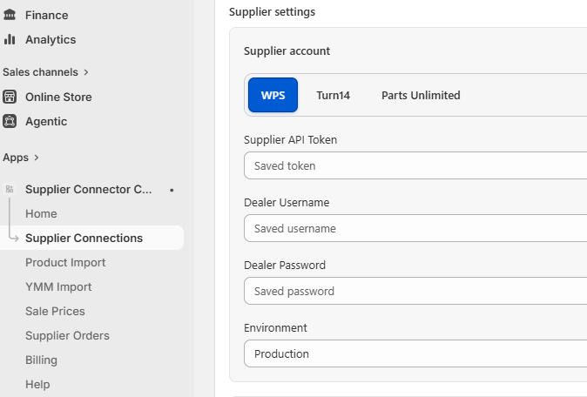Open the Sale Prices page
The height and width of the screenshot is (397, 587).
point(55,311)
